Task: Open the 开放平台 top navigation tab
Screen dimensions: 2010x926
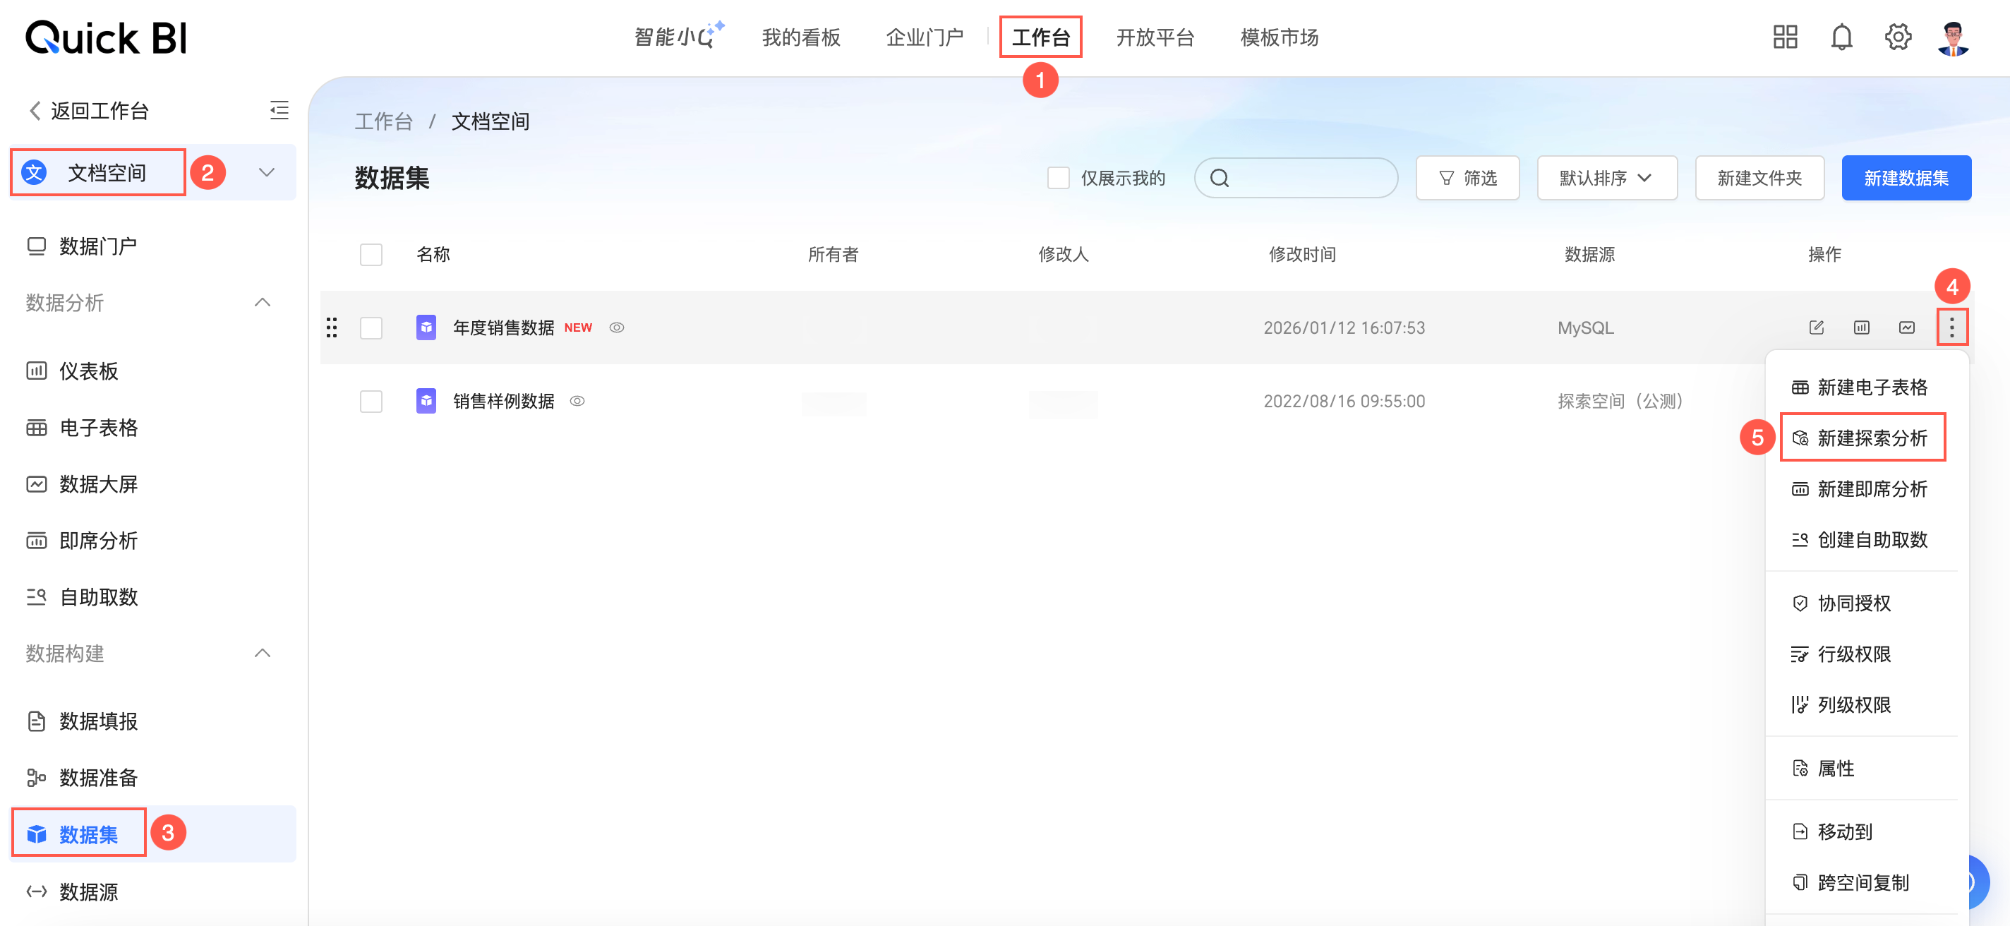Action: pos(1154,37)
